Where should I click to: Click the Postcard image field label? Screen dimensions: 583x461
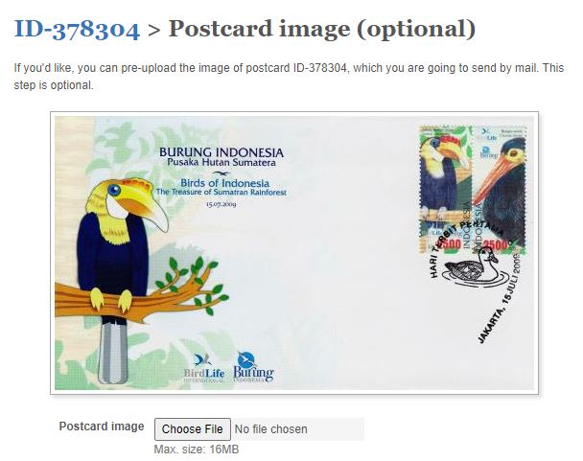102,426
